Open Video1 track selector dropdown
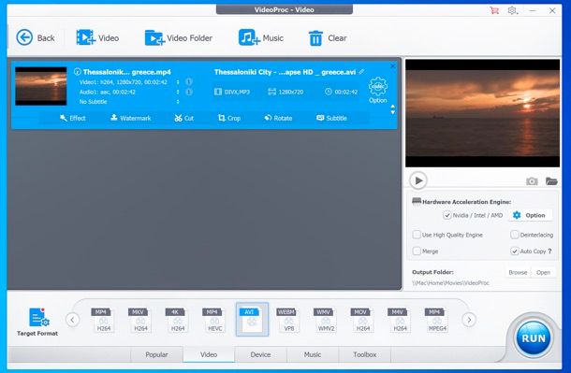 [x=178, y=82]
